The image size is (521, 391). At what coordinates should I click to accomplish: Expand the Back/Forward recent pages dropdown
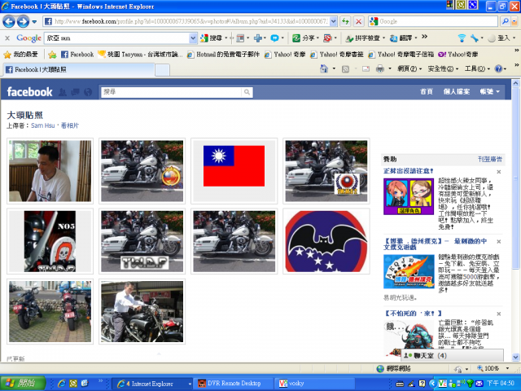point(34,22)
